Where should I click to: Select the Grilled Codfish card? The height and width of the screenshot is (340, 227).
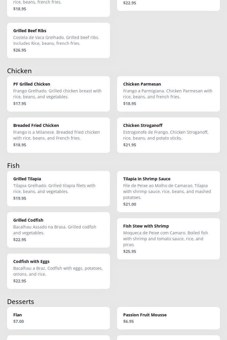pyautogui.click(x=58, y=230)
